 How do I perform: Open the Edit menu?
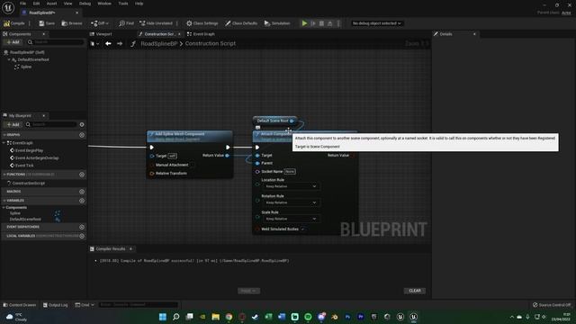pyautogui.click(x=36, y=4)
